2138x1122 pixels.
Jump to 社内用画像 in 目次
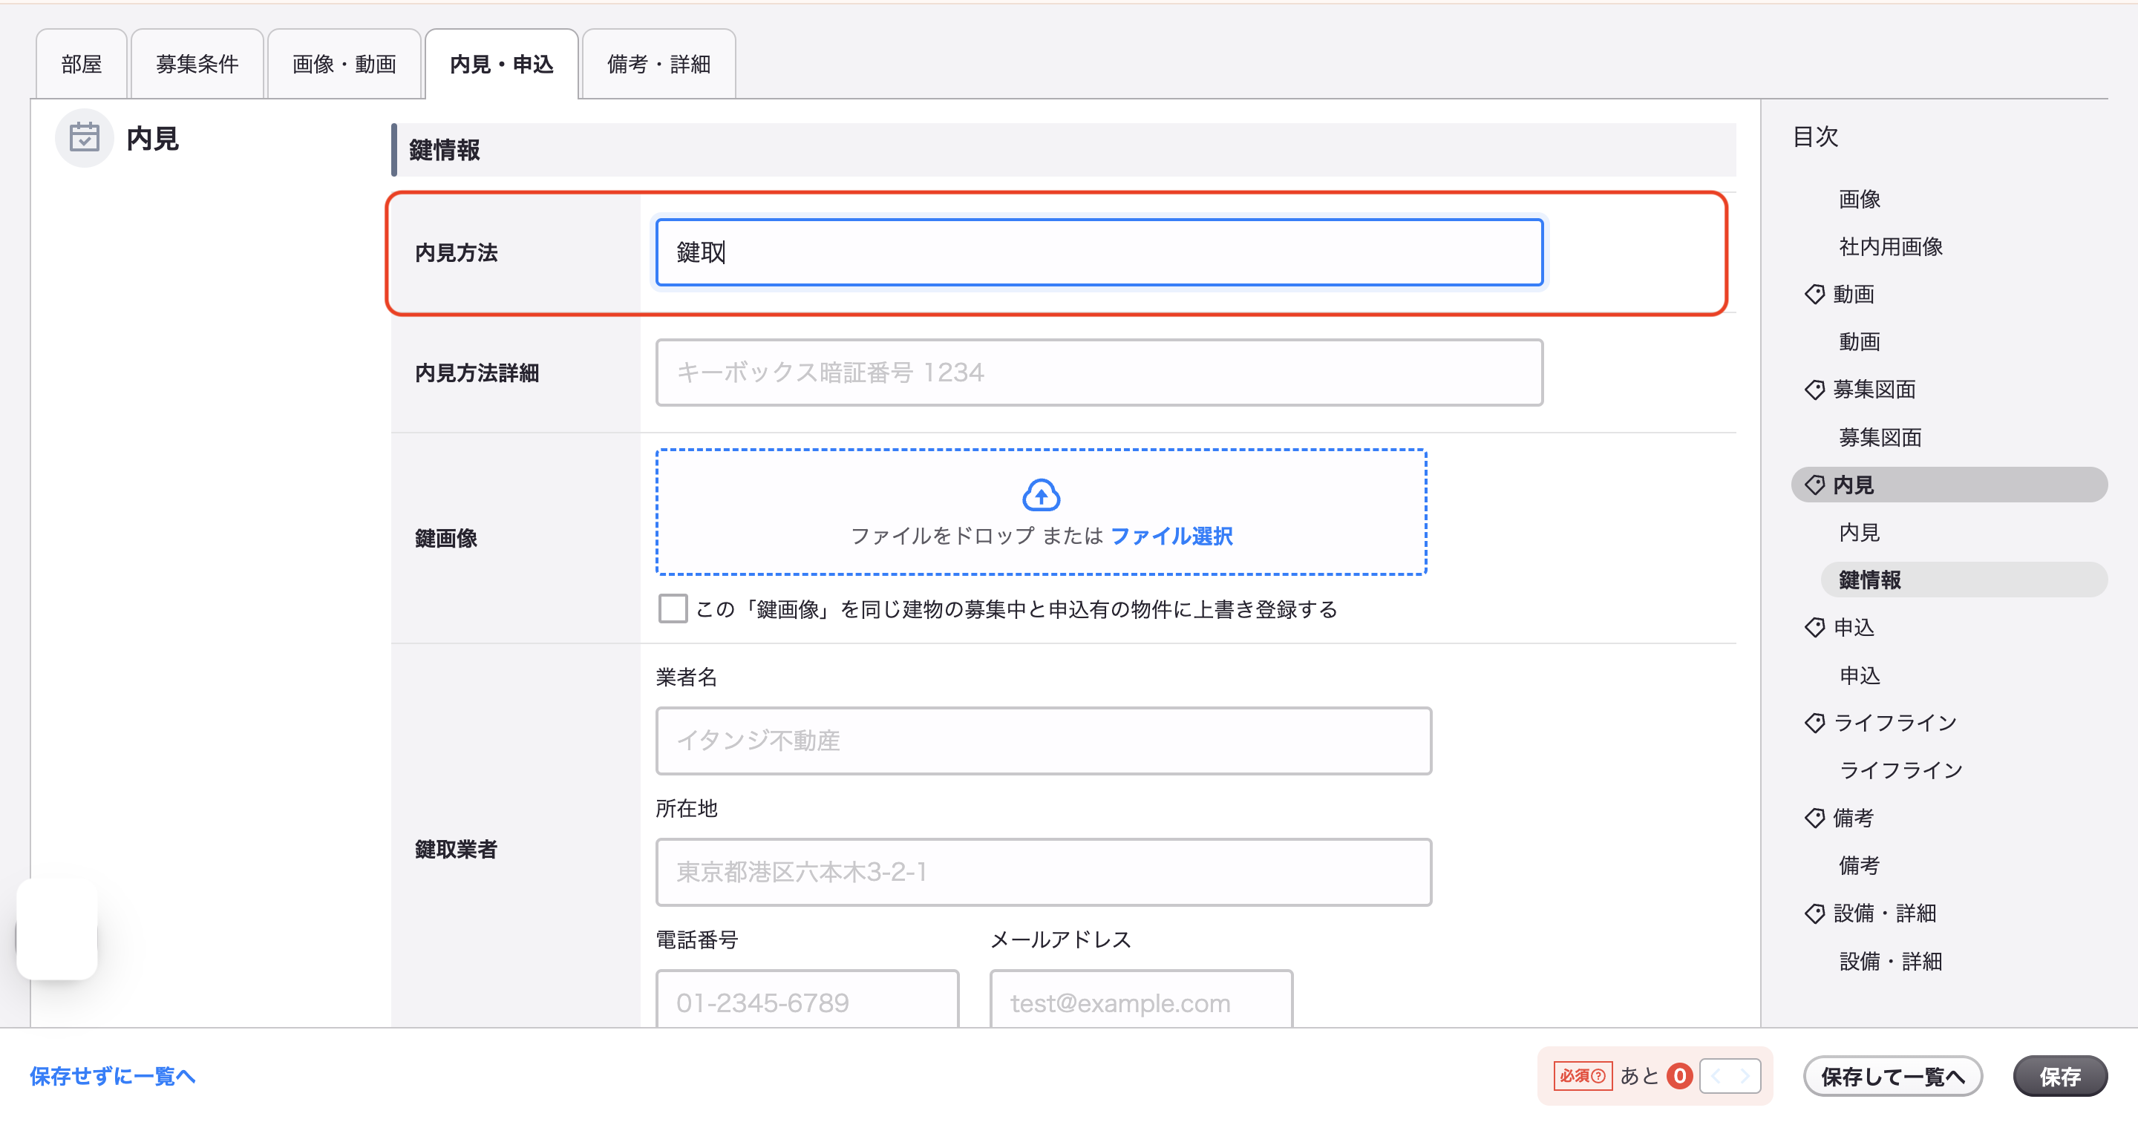click(1891, 246)
